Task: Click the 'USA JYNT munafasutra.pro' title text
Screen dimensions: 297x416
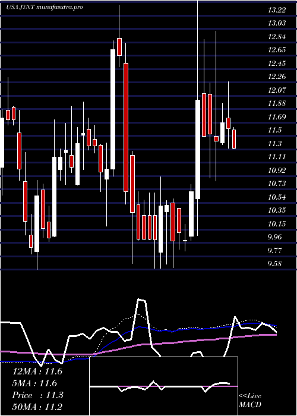Action: pyautogui.click(x=45, y=7)
